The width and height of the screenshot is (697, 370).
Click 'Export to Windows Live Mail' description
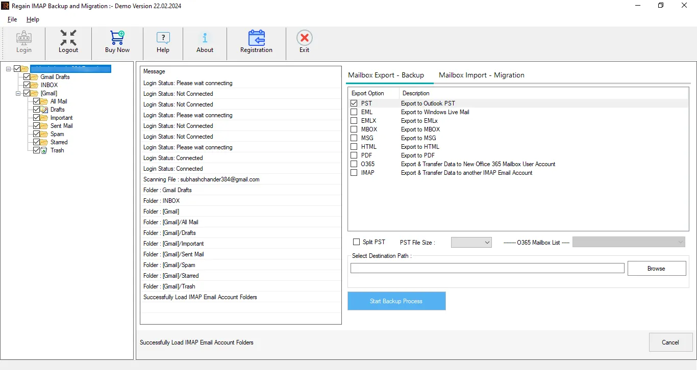pos(435,112)
